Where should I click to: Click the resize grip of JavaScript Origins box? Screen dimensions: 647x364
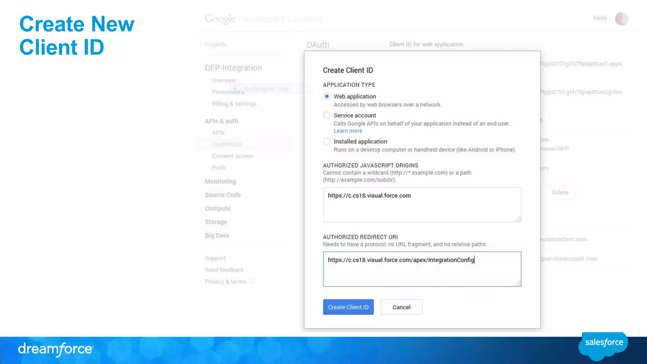(x=518, y=219)
